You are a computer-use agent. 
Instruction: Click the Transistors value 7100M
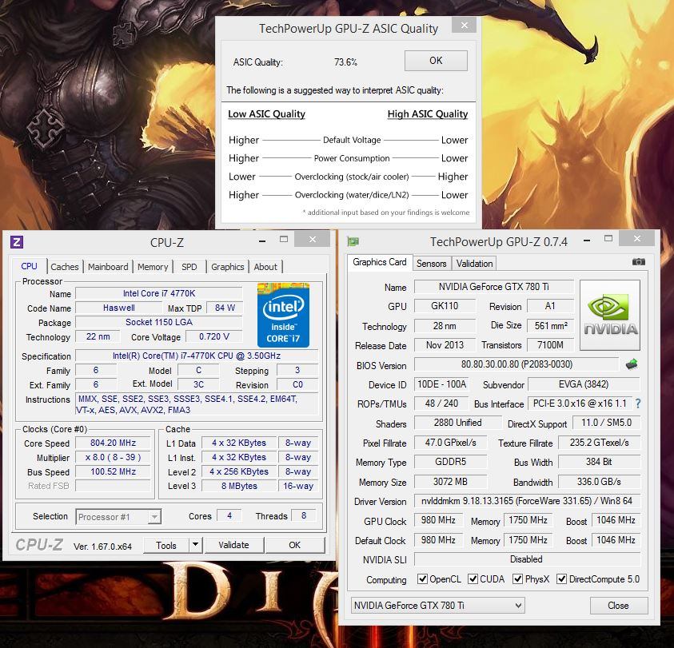(551, 345)
